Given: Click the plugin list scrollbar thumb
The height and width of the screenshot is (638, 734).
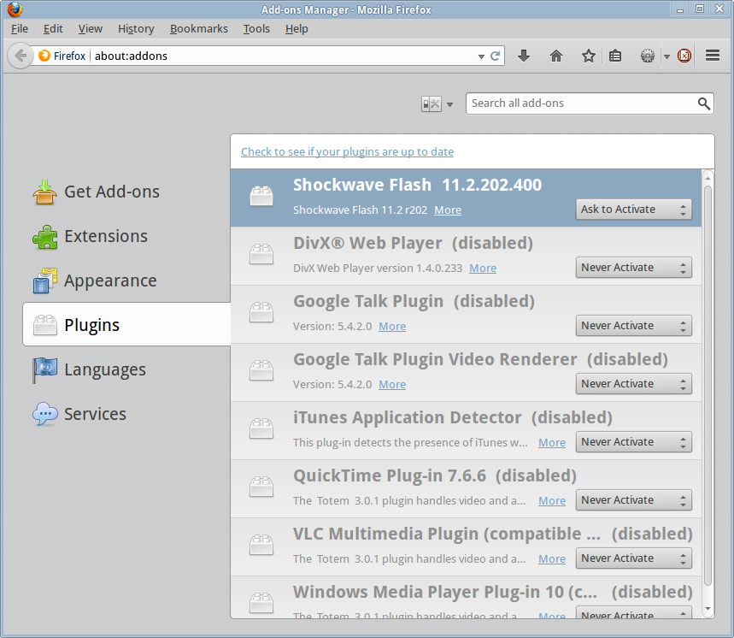Looking at the screenshot, I should 708,386.
